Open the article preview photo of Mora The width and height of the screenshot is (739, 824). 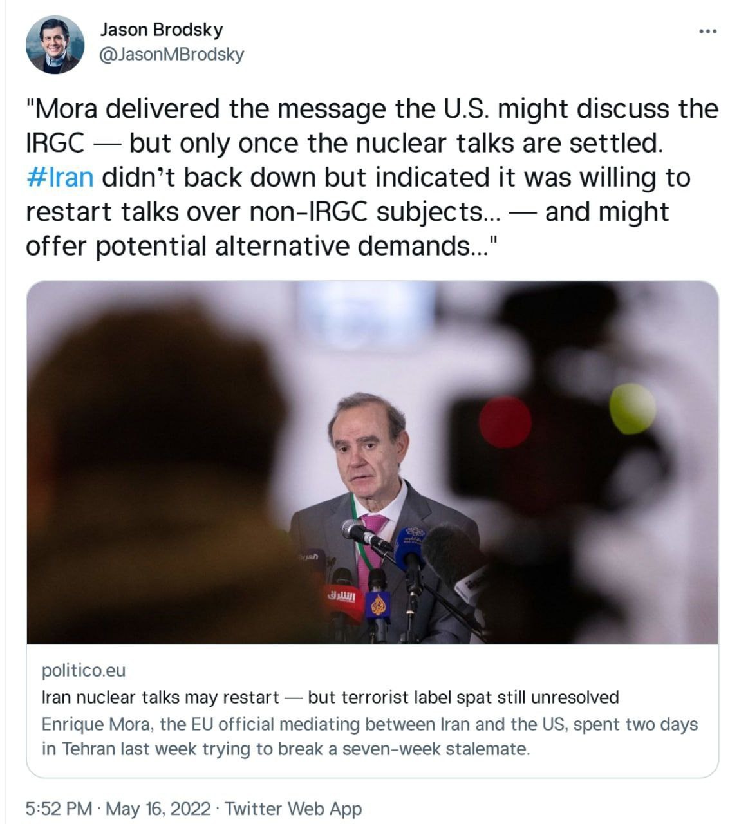coord(372,462)
